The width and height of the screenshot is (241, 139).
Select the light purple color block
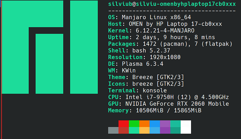(165, 124)
